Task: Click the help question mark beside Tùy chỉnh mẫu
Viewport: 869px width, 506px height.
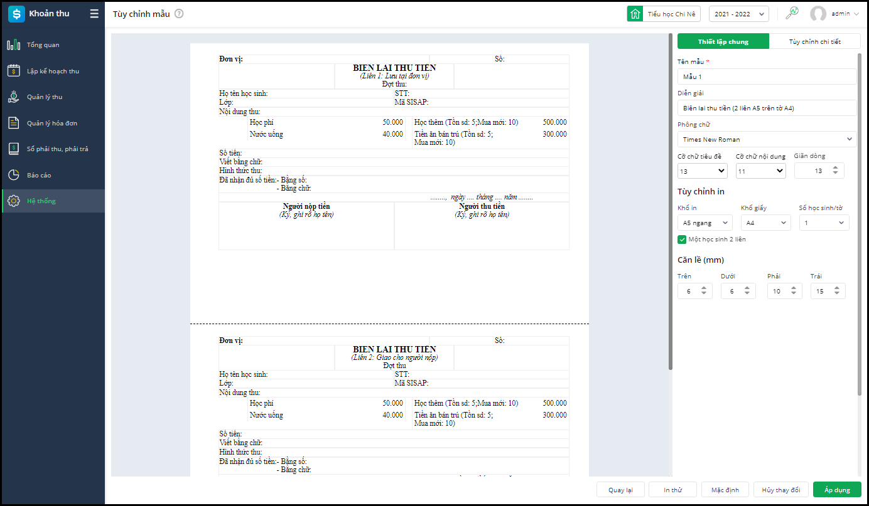Action: (x=179, y=14)
